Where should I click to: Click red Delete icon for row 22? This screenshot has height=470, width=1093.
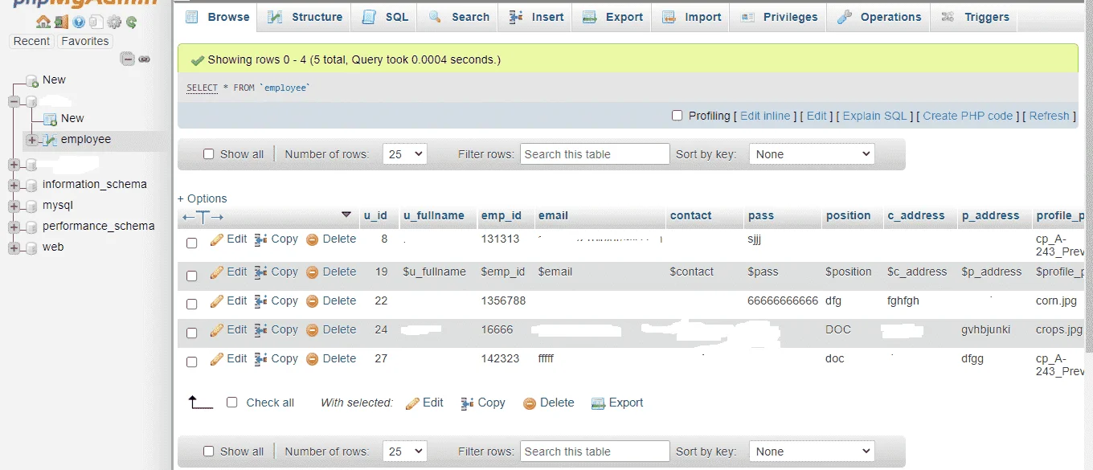tap(313, 301)
